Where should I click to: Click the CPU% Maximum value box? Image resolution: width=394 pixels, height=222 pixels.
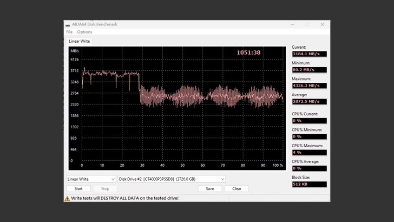(309, 152)
